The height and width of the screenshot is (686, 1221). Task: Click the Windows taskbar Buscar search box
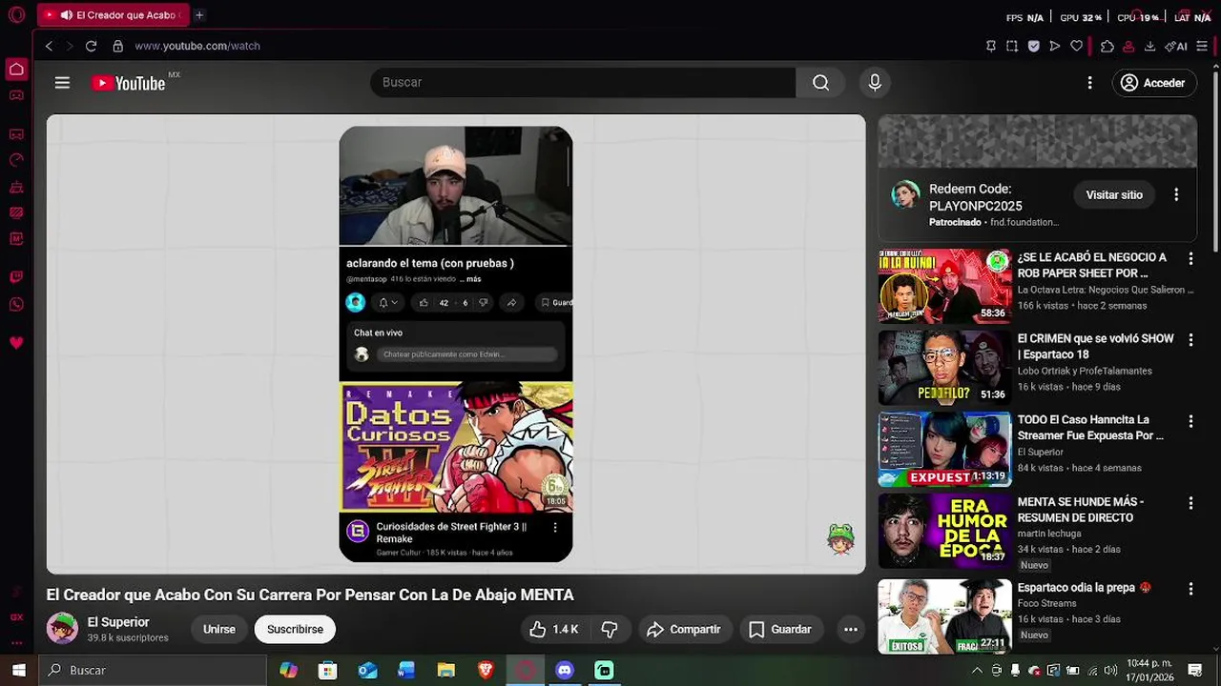pos(153,670)
